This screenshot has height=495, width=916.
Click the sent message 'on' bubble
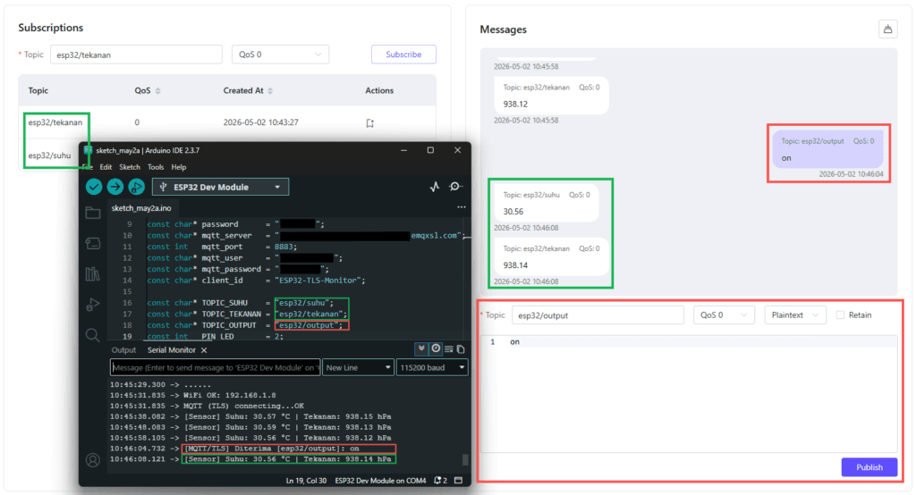(827, 149)
